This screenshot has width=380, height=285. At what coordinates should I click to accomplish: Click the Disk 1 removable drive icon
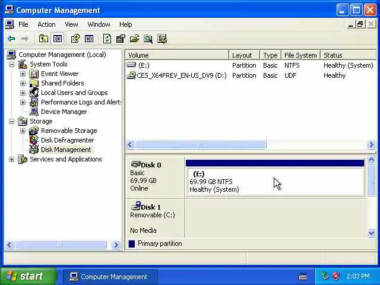[x=136, y=206]
